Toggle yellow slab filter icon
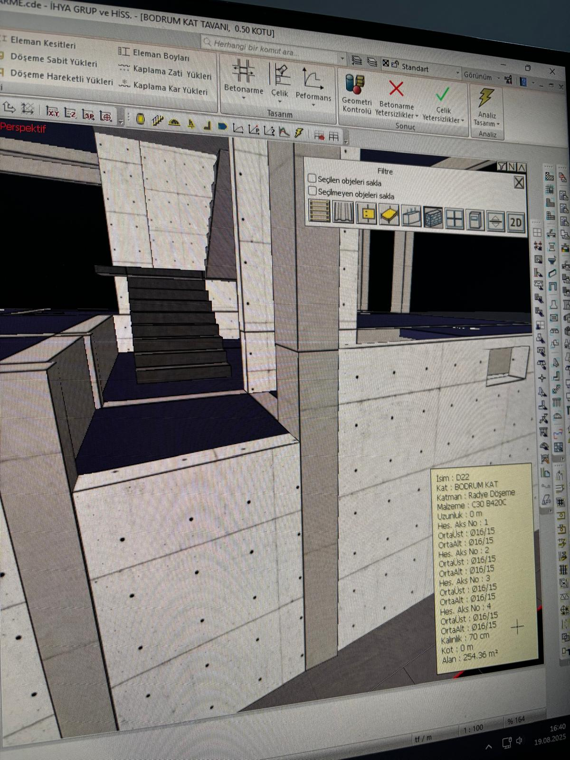 pyautogui.click(x=389, y=216)
